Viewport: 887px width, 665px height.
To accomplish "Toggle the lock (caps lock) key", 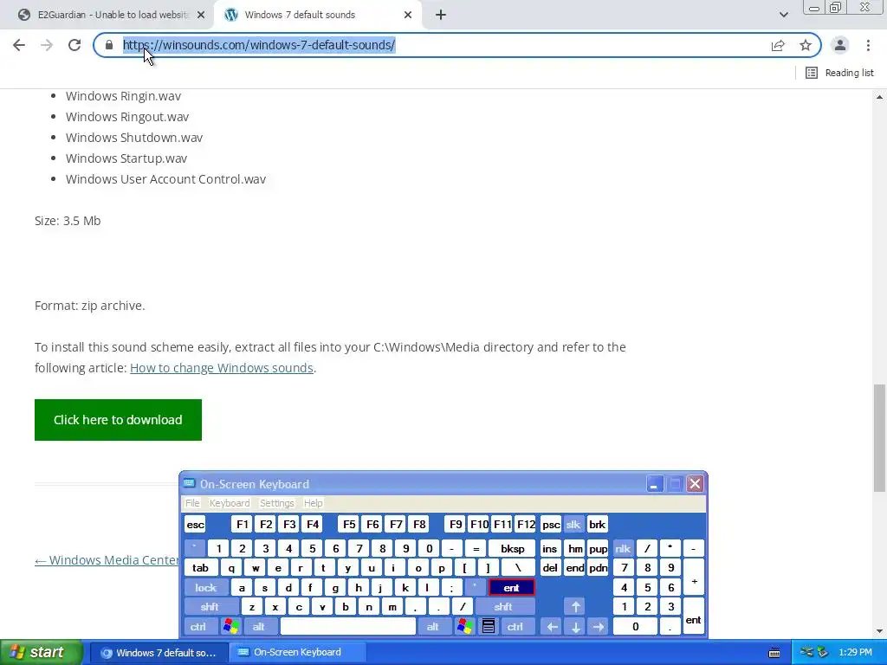I will (206, 588).
